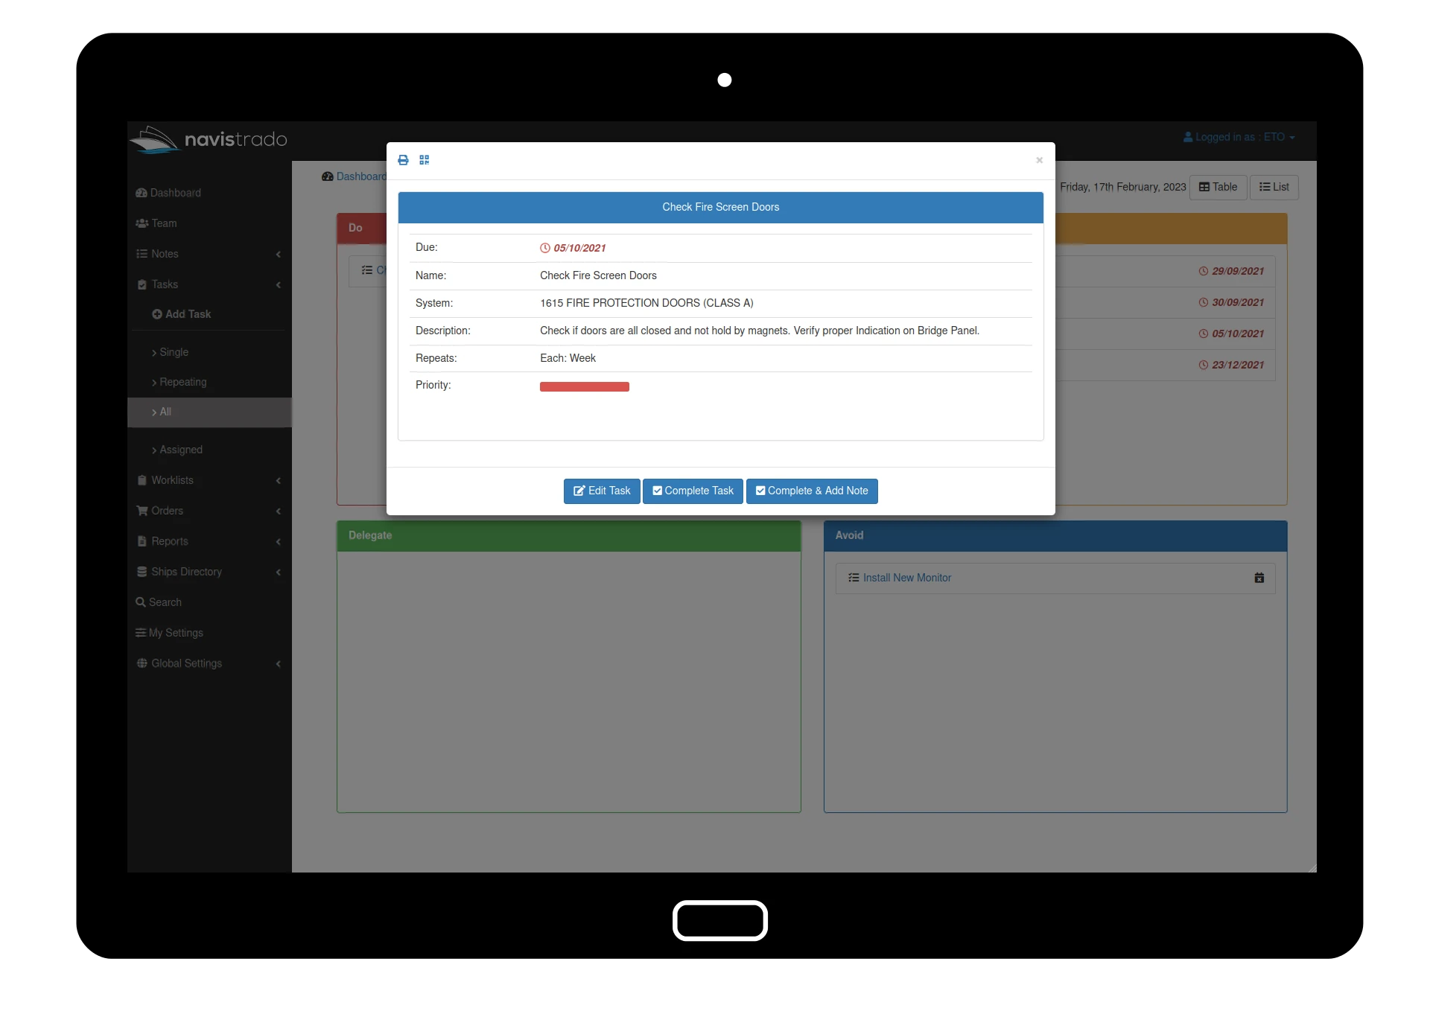Click the clock icon next to the due date
Image resolution: width=1430 pixels, height=1011 pixels.
pos(545,248)
